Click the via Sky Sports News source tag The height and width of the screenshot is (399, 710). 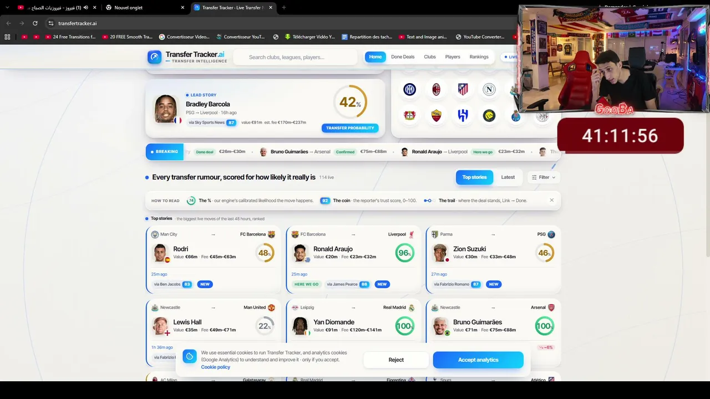[211, 122]
